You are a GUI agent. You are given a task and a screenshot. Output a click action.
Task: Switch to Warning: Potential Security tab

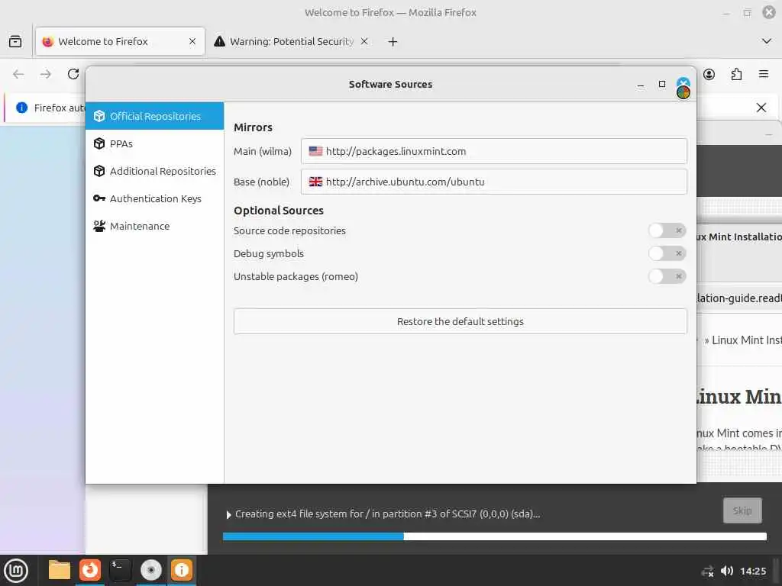coord(291,41)
